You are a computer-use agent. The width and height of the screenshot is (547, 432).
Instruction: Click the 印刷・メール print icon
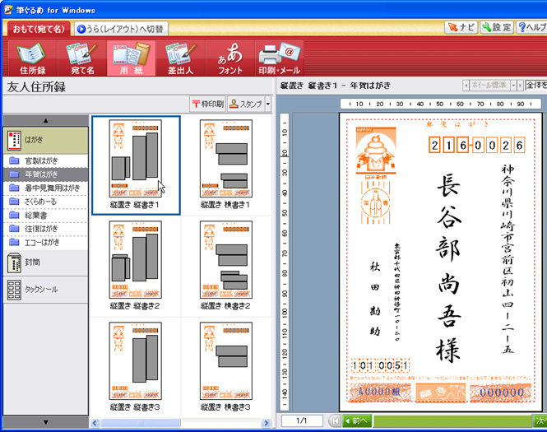coord(279,58)
